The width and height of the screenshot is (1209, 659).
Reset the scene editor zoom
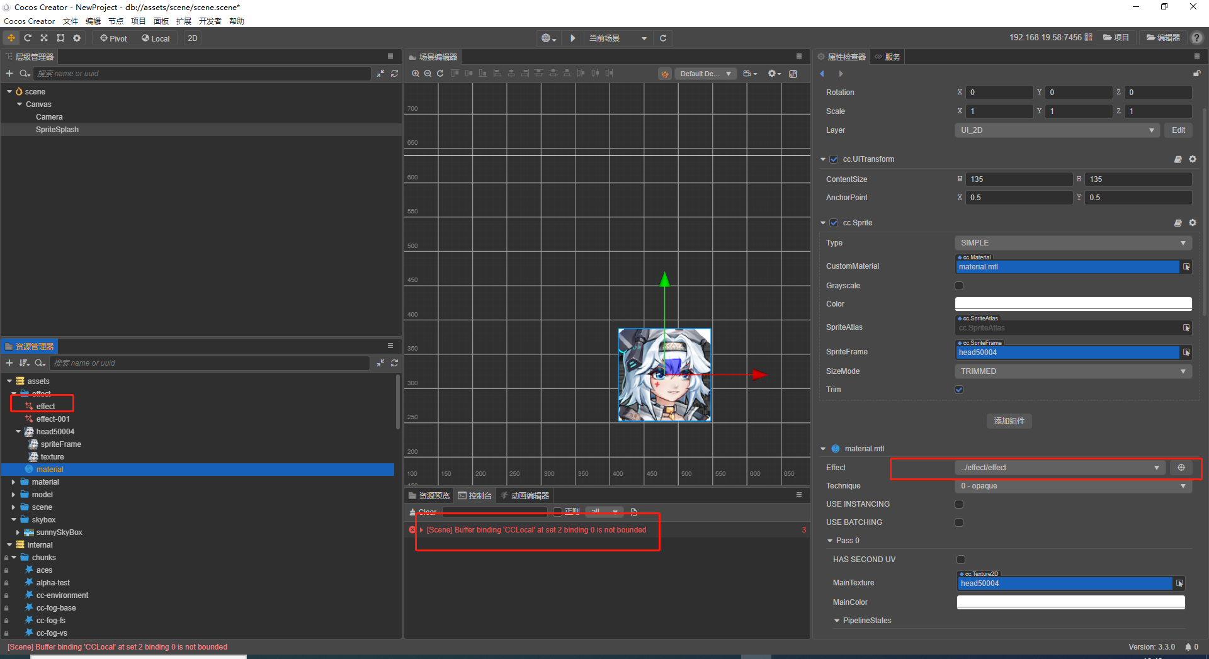[x=440, y=74]
